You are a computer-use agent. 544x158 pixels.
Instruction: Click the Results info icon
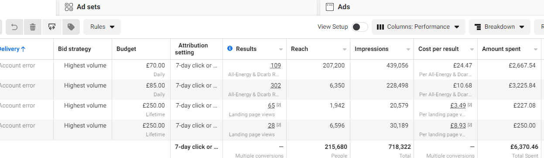(x=230, y=49)
